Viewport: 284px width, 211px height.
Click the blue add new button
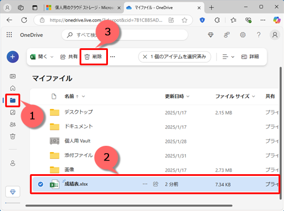pos(12,57)
